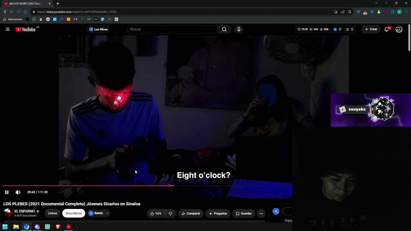Viewport: 411px width, 231px height.
Task: Open the EL ENFERMO channel name link
Action: (x=24, y=211)
